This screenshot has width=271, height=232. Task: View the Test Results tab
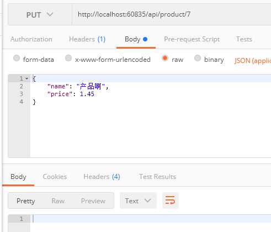point(157,177)
